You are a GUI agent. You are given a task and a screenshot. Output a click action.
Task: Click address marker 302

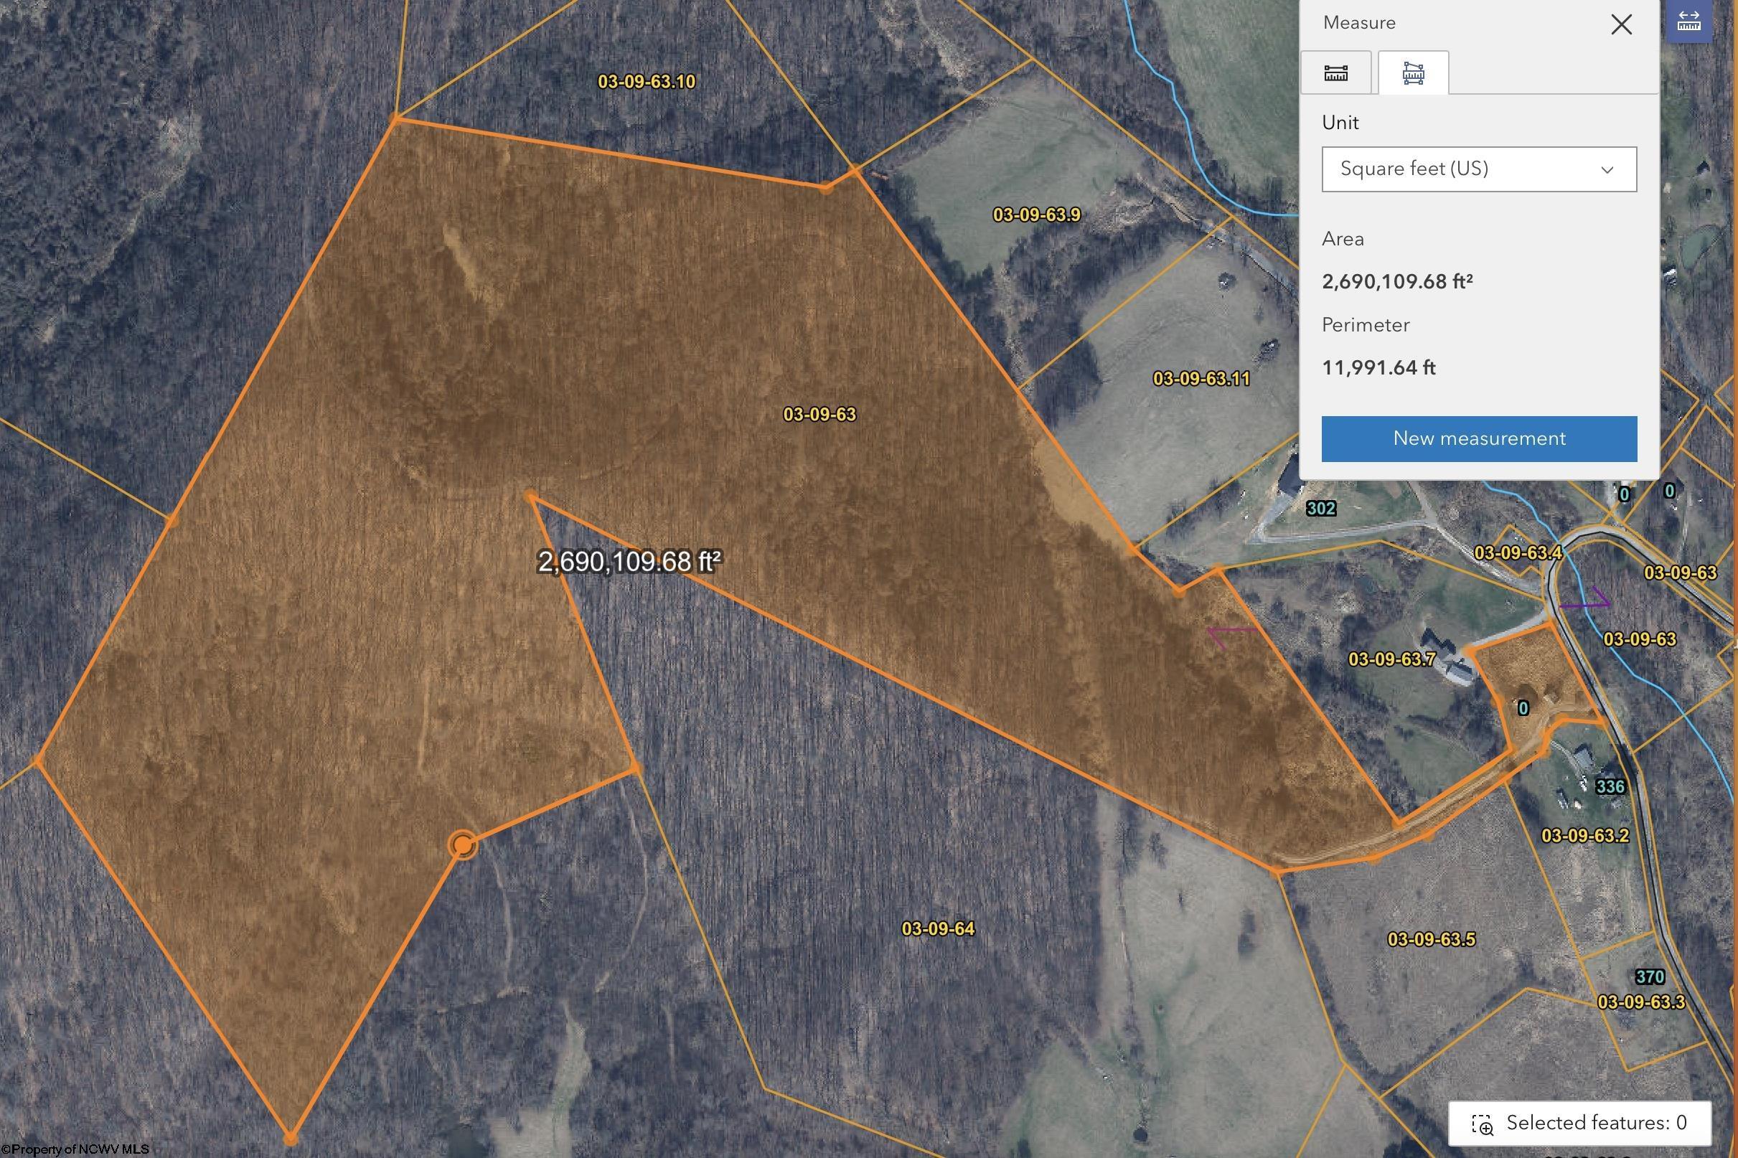click(x=1320, y=508)
